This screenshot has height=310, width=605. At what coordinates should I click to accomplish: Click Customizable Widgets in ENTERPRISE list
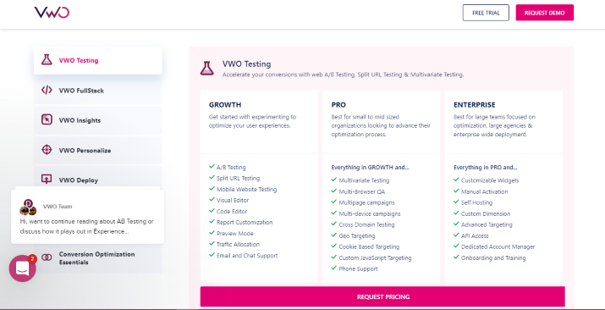(490, 180)
